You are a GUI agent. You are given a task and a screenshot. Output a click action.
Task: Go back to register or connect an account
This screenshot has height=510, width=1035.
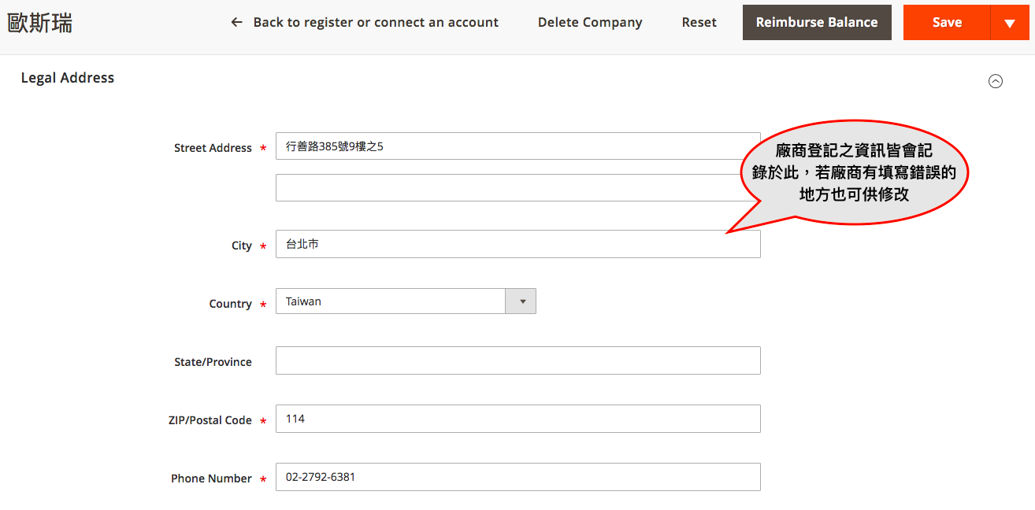375,23
